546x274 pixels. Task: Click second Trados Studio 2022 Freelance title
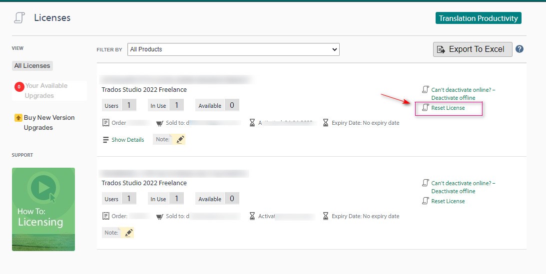pos(144,183)
